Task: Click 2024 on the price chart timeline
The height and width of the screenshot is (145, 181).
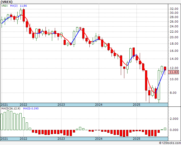Action: point(99,105)
